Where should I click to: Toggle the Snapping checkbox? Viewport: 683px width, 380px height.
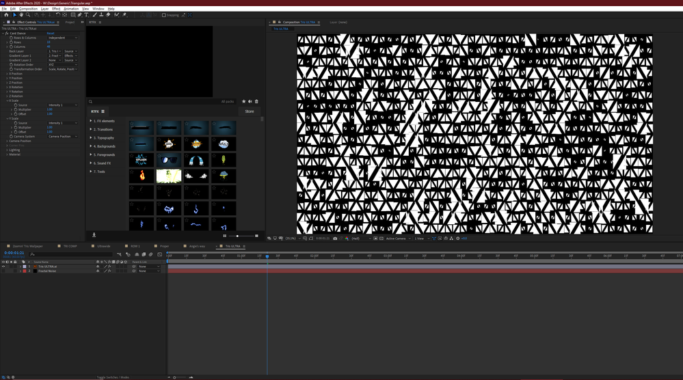point(163,15)
